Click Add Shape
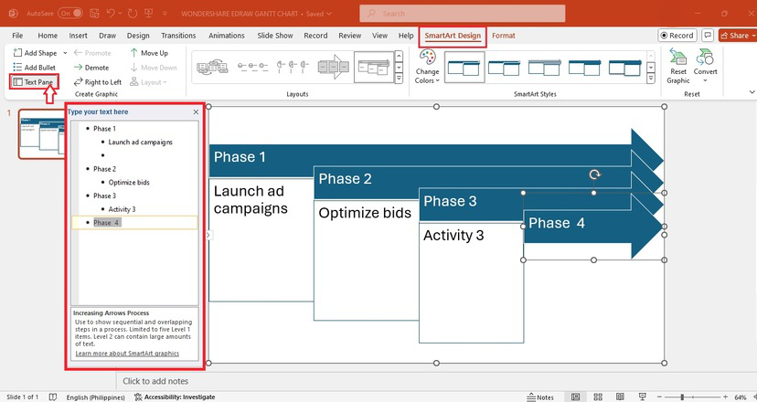Viewport: 757px width, 402px height. (35, 53)
